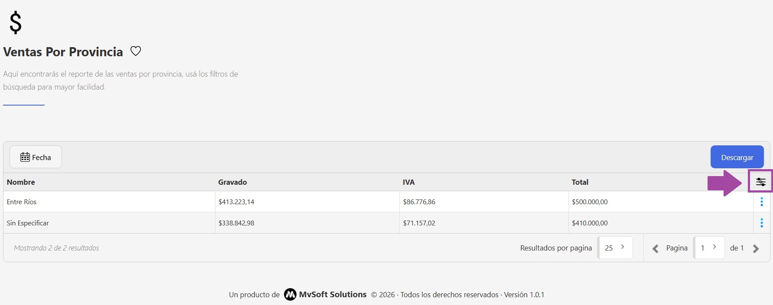
Task: Go to the next page arrow
Action: coord(756,248)
